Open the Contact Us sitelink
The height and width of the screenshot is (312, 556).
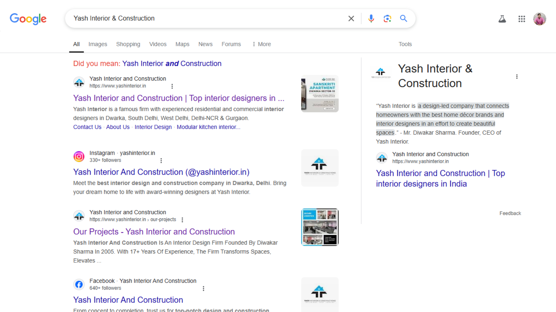87,127
